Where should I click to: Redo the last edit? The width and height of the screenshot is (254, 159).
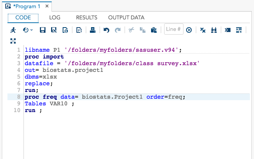click(118, 30)
